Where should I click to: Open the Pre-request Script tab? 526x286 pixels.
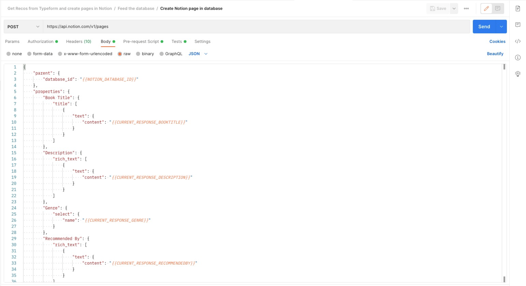[143, 42]
